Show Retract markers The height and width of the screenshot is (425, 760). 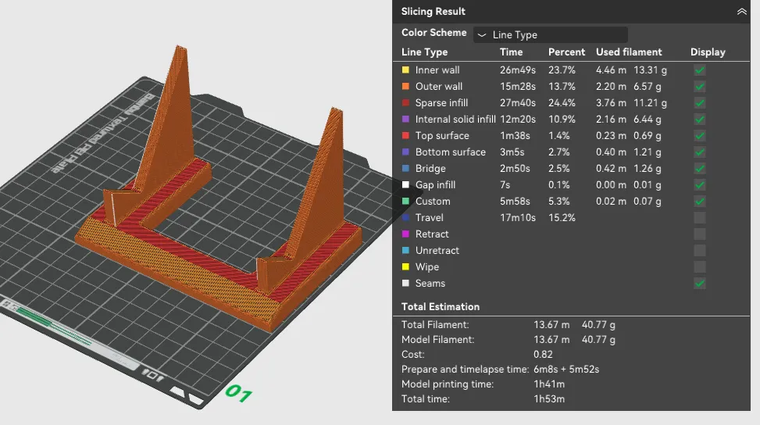click(699, 234)
